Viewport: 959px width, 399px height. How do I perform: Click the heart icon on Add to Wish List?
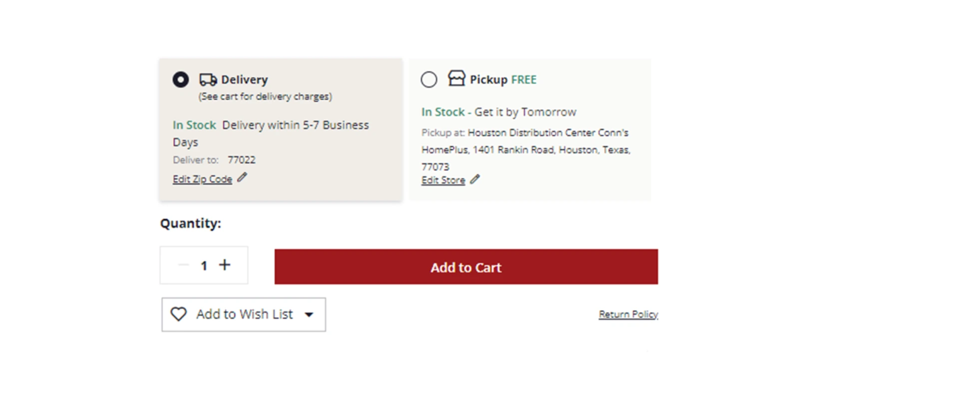[178, 314]
